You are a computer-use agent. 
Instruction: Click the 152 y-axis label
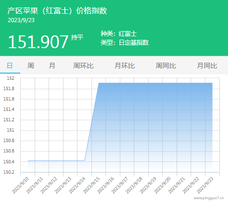[10, 78]
